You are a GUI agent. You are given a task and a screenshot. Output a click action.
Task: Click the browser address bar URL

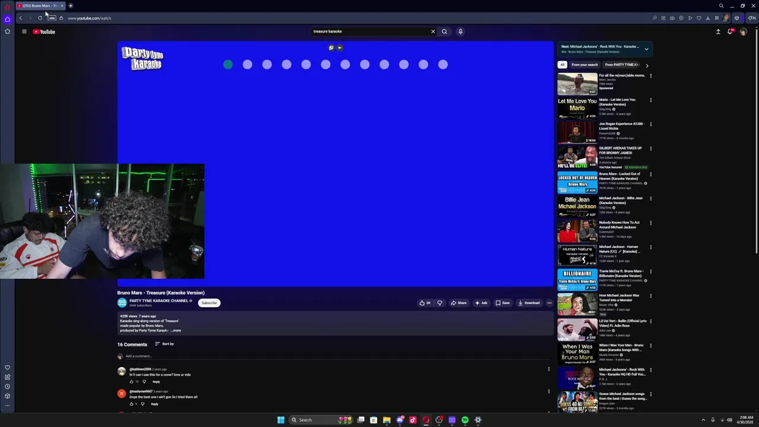click(89, 18)
